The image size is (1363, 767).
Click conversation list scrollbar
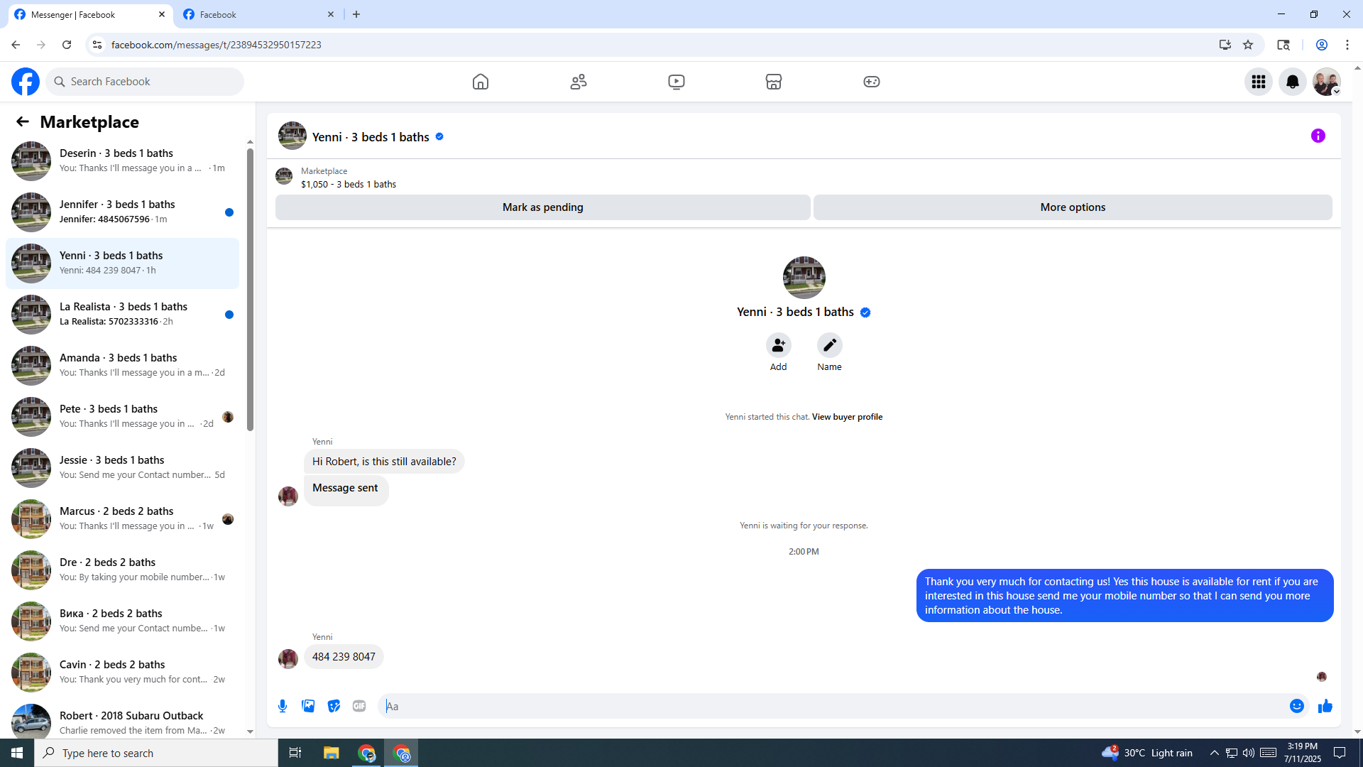pos(250,289)
